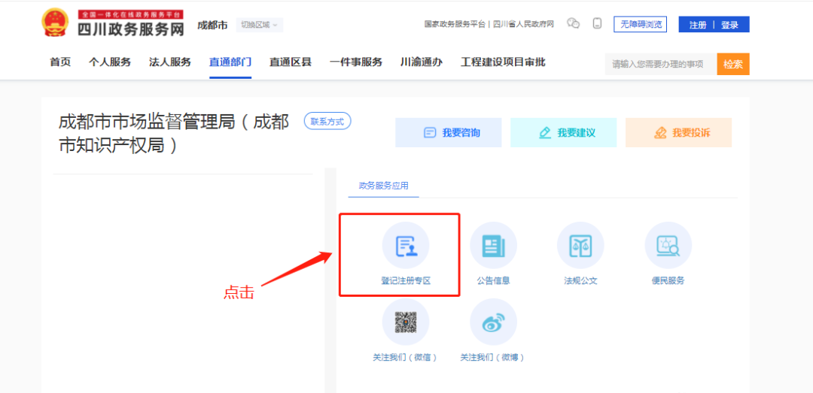Click the 成都市市场监督管理局 department heading
813x393 pixels.
(x=174, y=134)
